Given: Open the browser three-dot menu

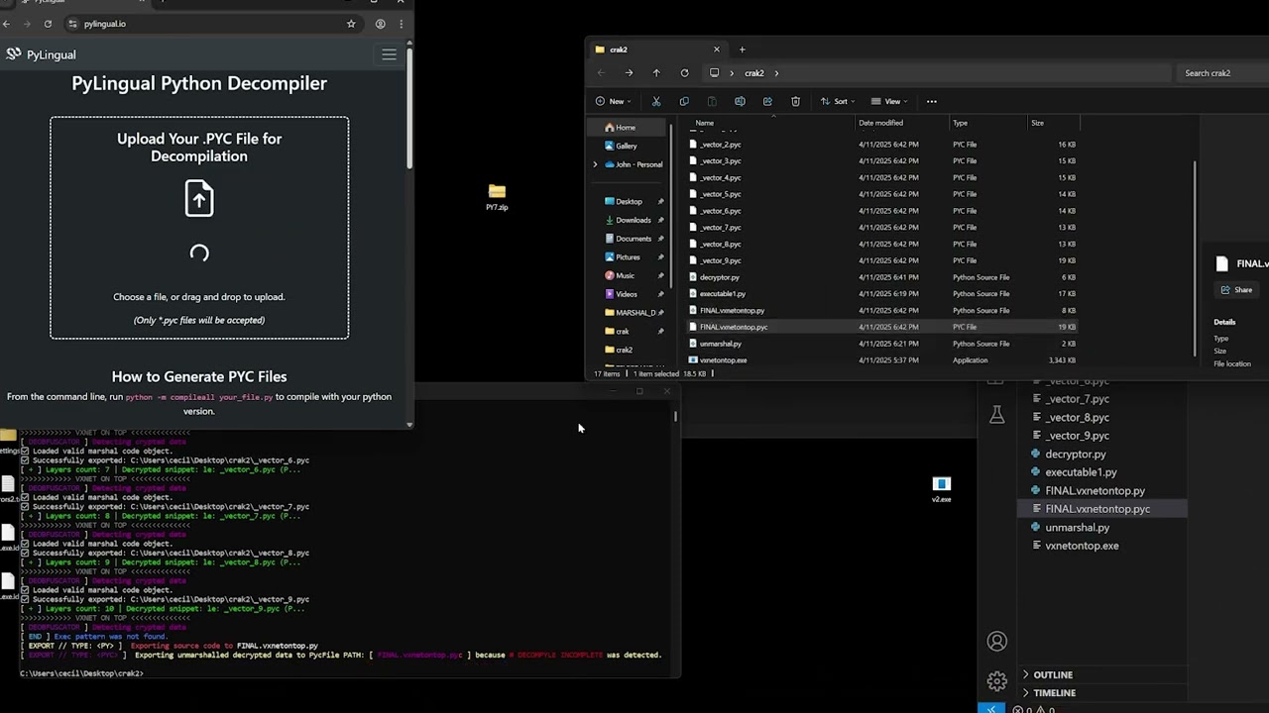Looking at the screenshot, I should point(402,24).
